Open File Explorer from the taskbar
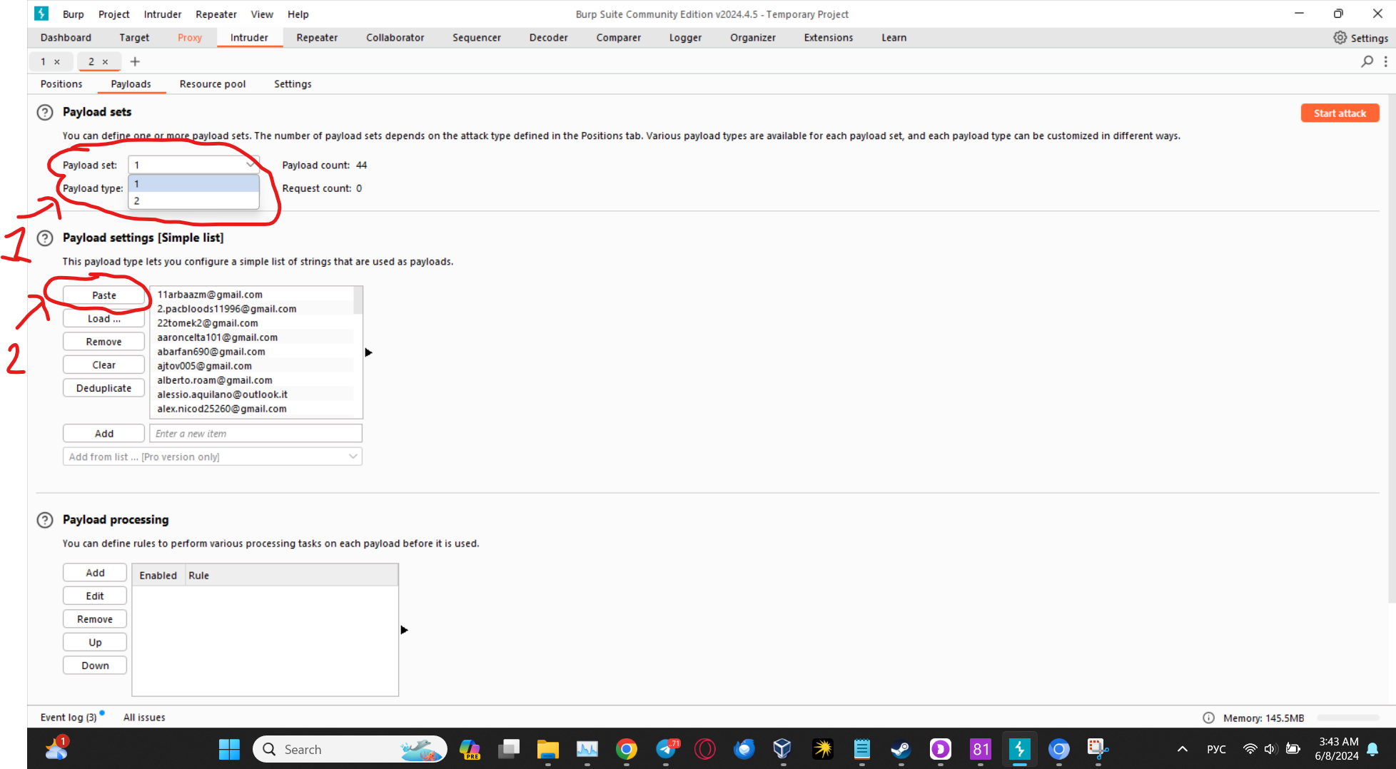 pos(547,749)
